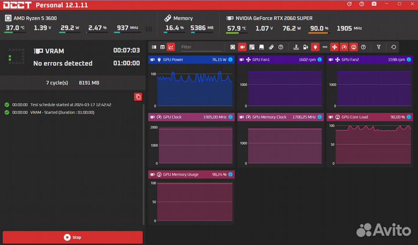Click the elapsed time 00:07:03

pyautogui.click(x=127, y=50)
